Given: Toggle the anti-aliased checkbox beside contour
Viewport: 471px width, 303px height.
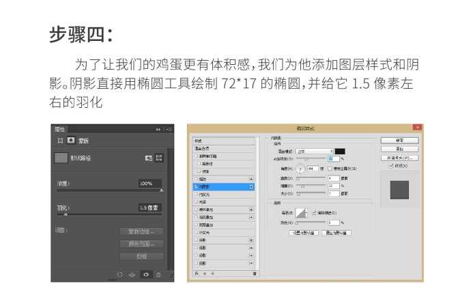Looking at the screenshot, I should (x=314, y=213).
